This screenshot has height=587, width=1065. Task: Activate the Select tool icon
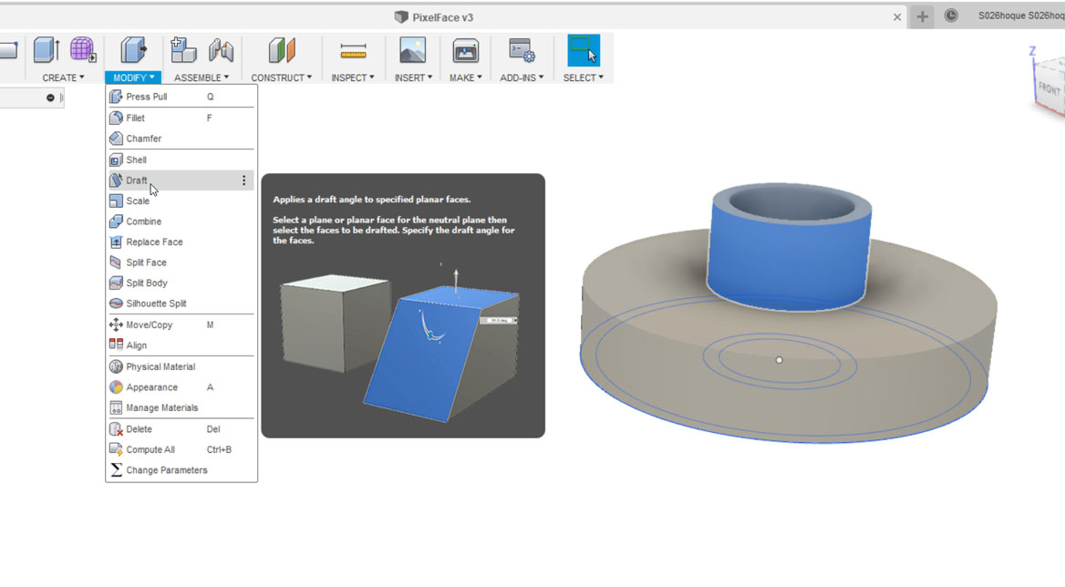(584, 50)
